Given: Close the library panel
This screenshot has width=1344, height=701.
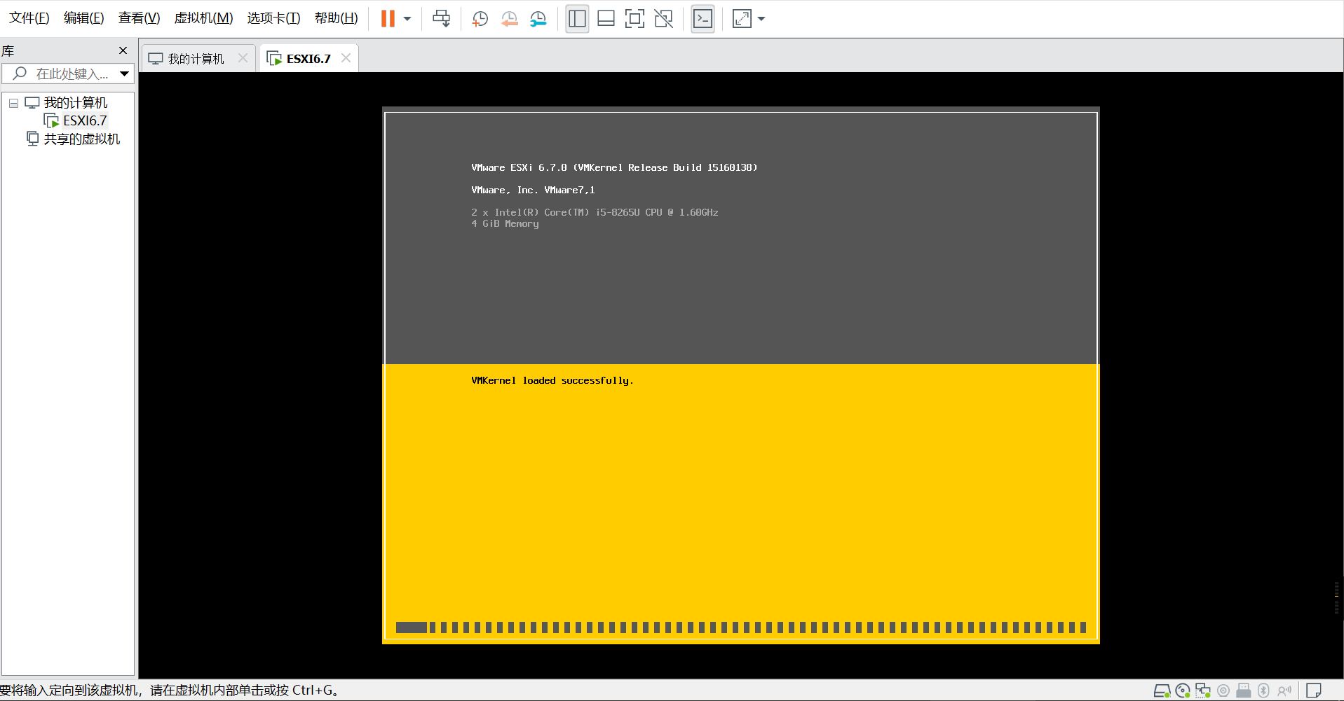Looking at the screenshot, I should pos(123,50).
